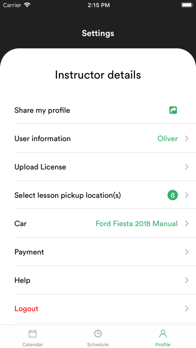Open Upload License chevron arrow
196x348 pixels.
186,167
